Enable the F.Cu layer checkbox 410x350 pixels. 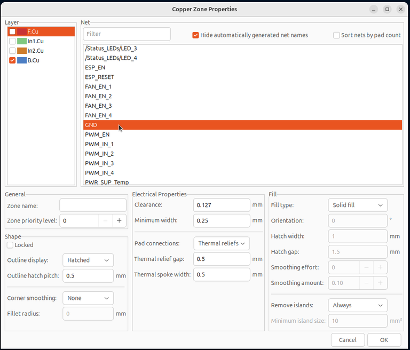pyautogui.click(x=12, y=31)
